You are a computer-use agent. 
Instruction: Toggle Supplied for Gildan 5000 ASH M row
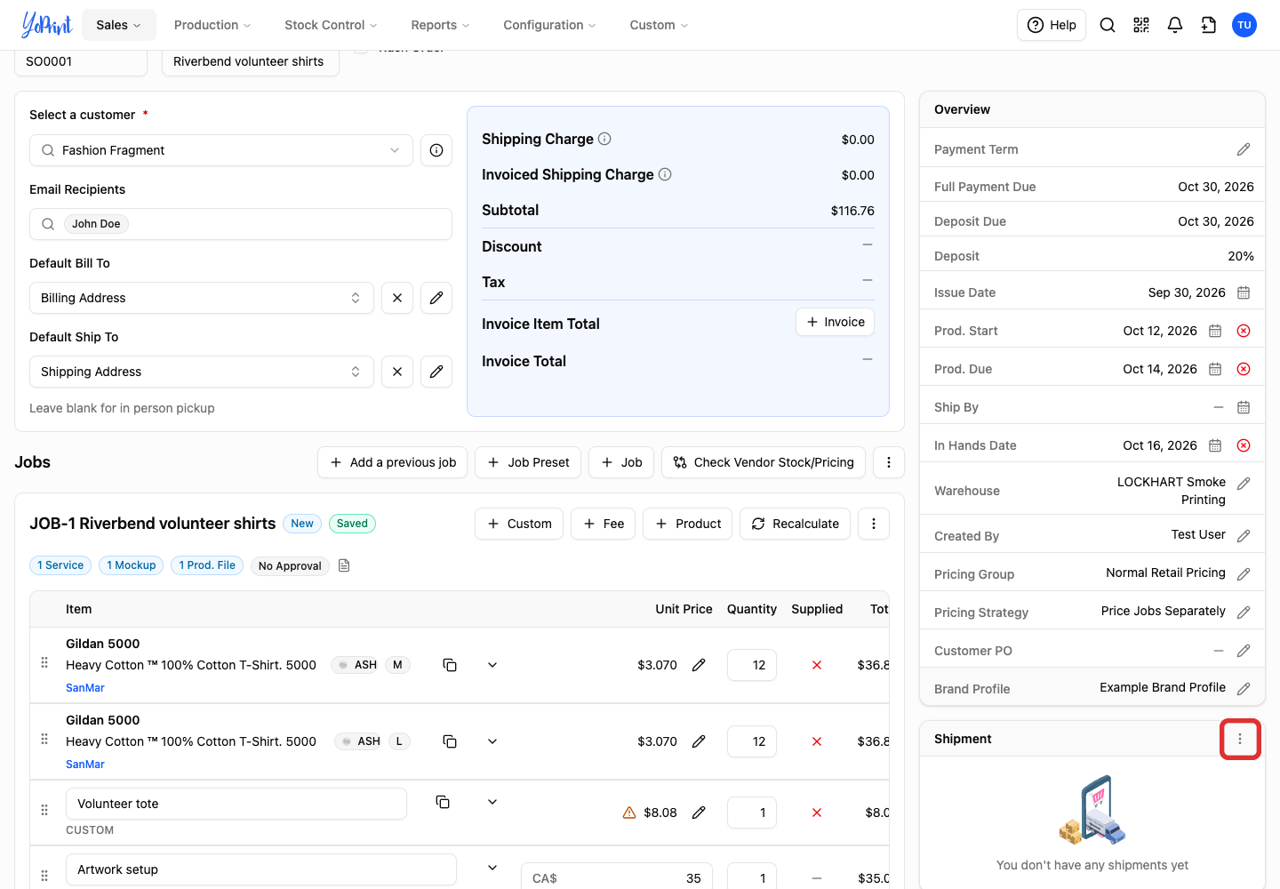click(x=817, y=665)
